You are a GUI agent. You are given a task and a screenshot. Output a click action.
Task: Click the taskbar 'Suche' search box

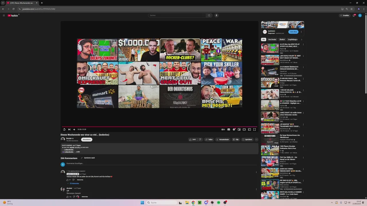point(161,203)
